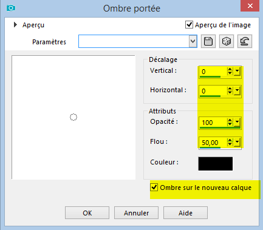Image resolution: width=263 pixels, height=230 pixels.
Task: Click the camera icon in title bar
Action: click(11, 8)
